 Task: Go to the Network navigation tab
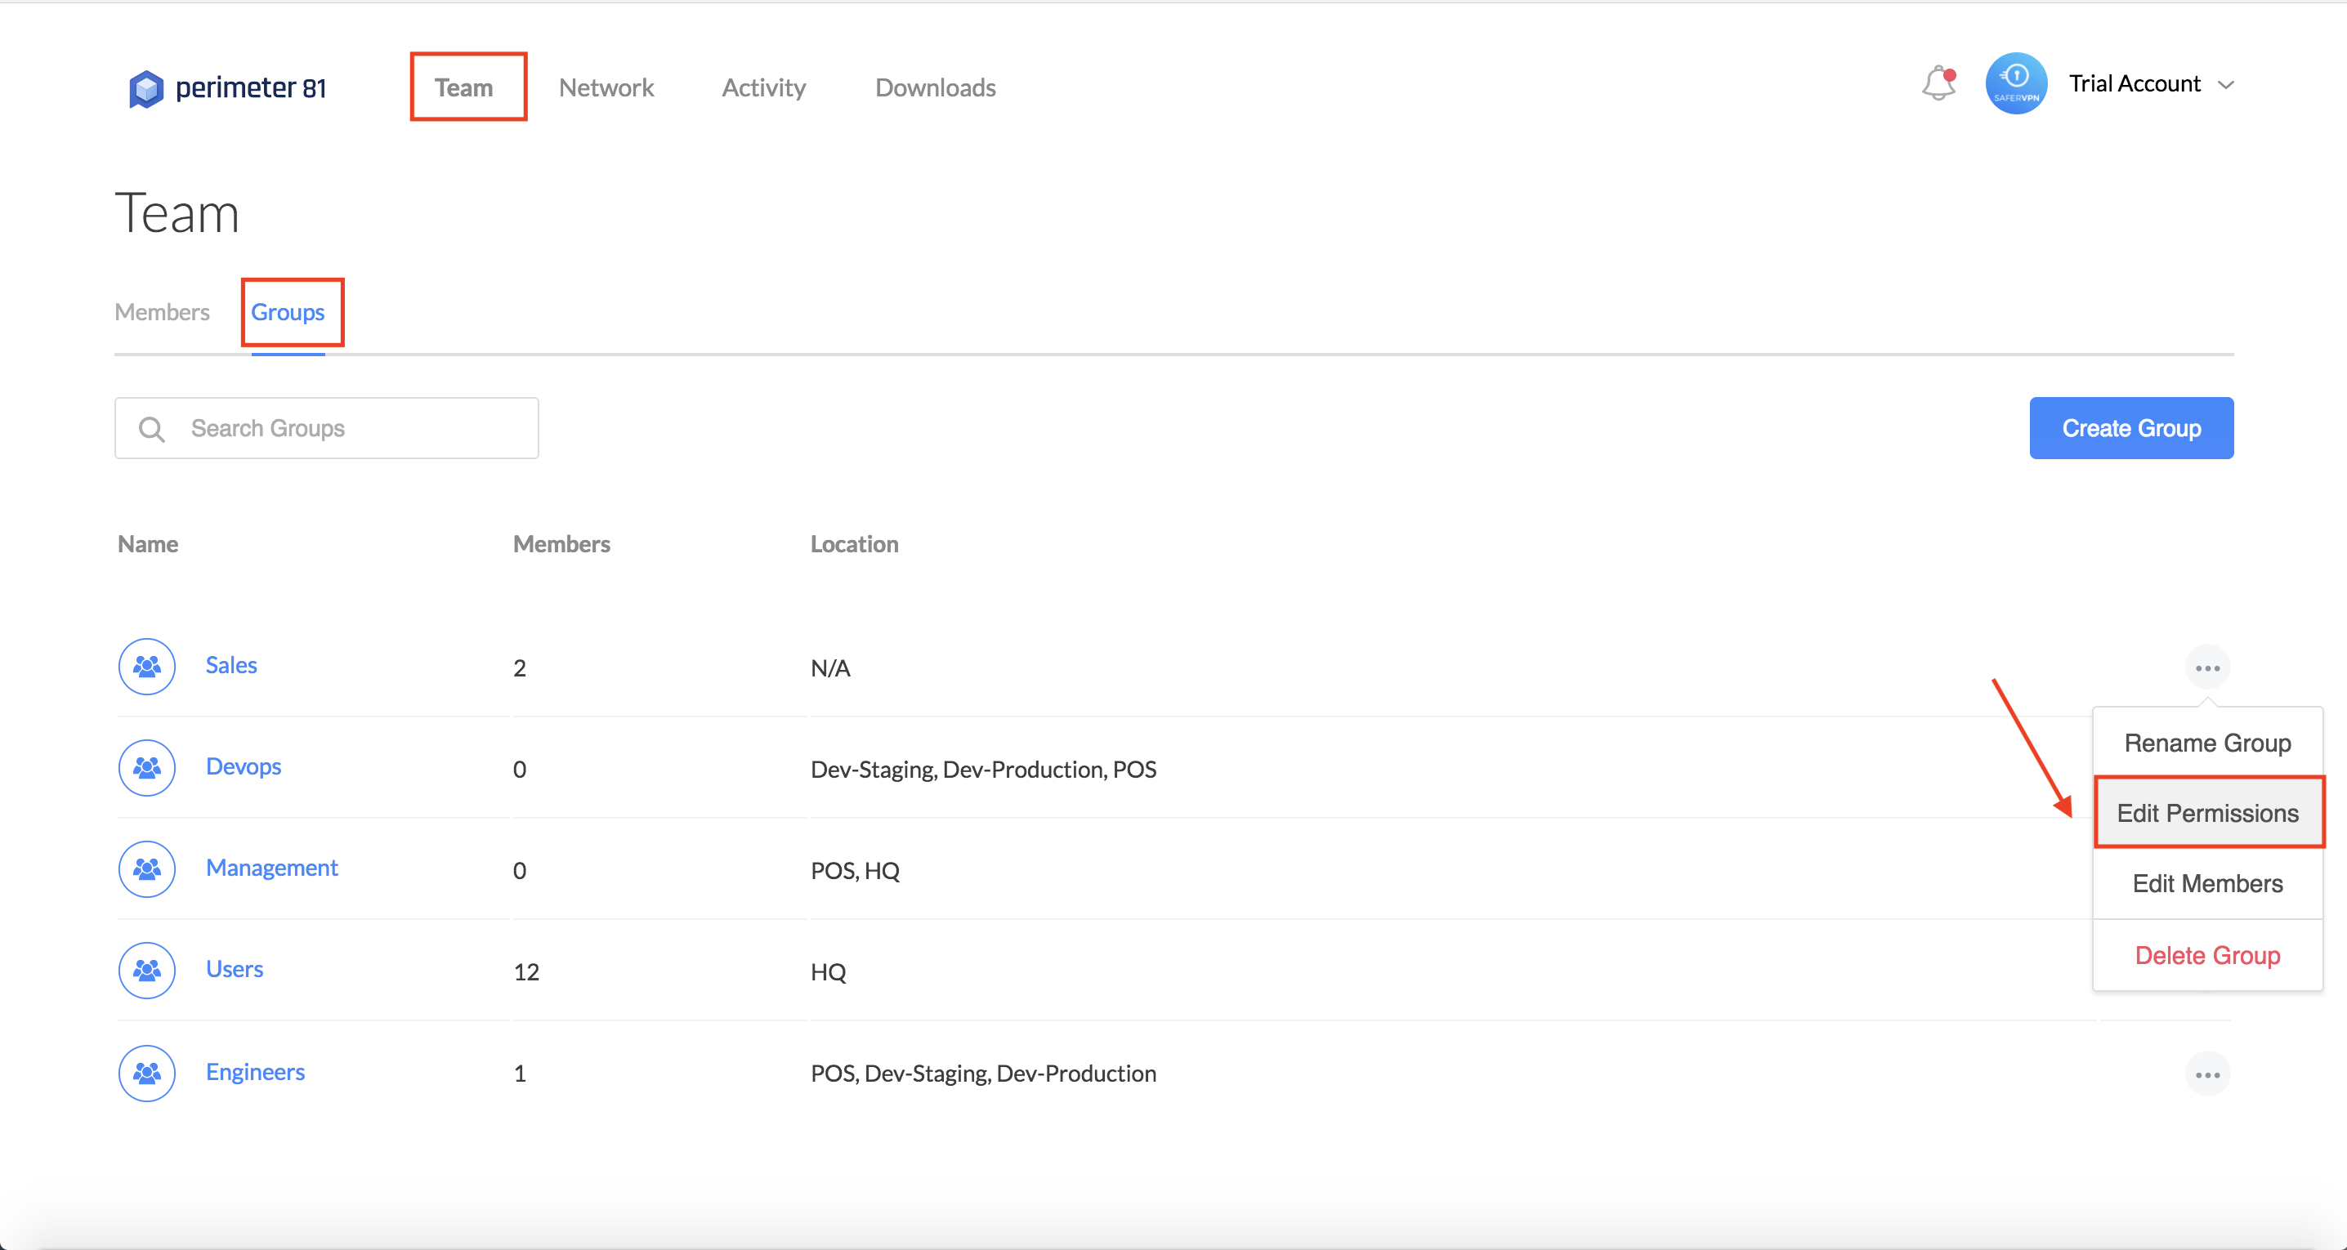pyautogui.click(x=606, y=87)
